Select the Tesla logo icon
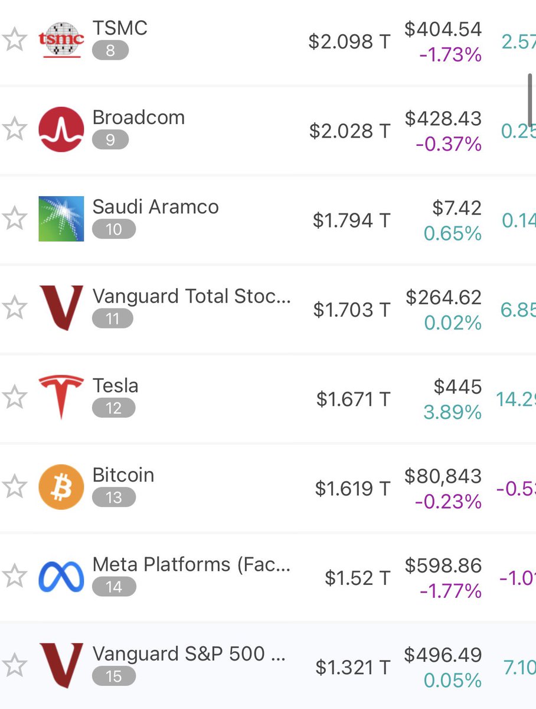The width and height of the screenshot is (536, 709). pyautogui.click(x=61, y=396)
